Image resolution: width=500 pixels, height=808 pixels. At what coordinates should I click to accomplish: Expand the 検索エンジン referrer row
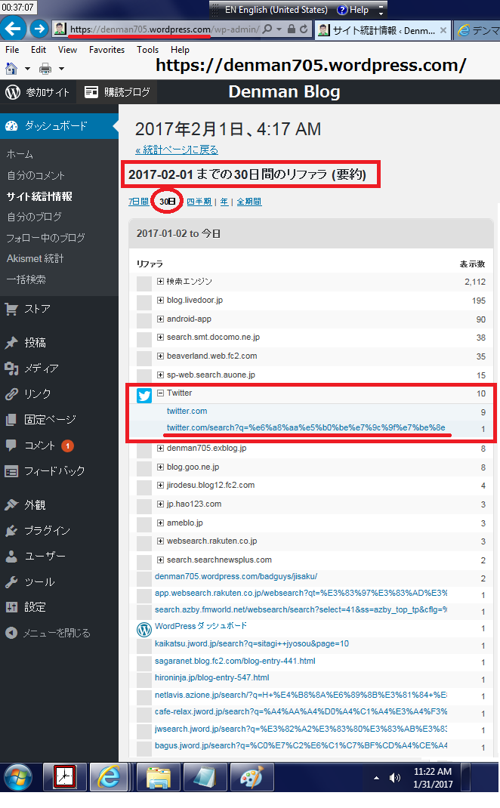(160, 282)
